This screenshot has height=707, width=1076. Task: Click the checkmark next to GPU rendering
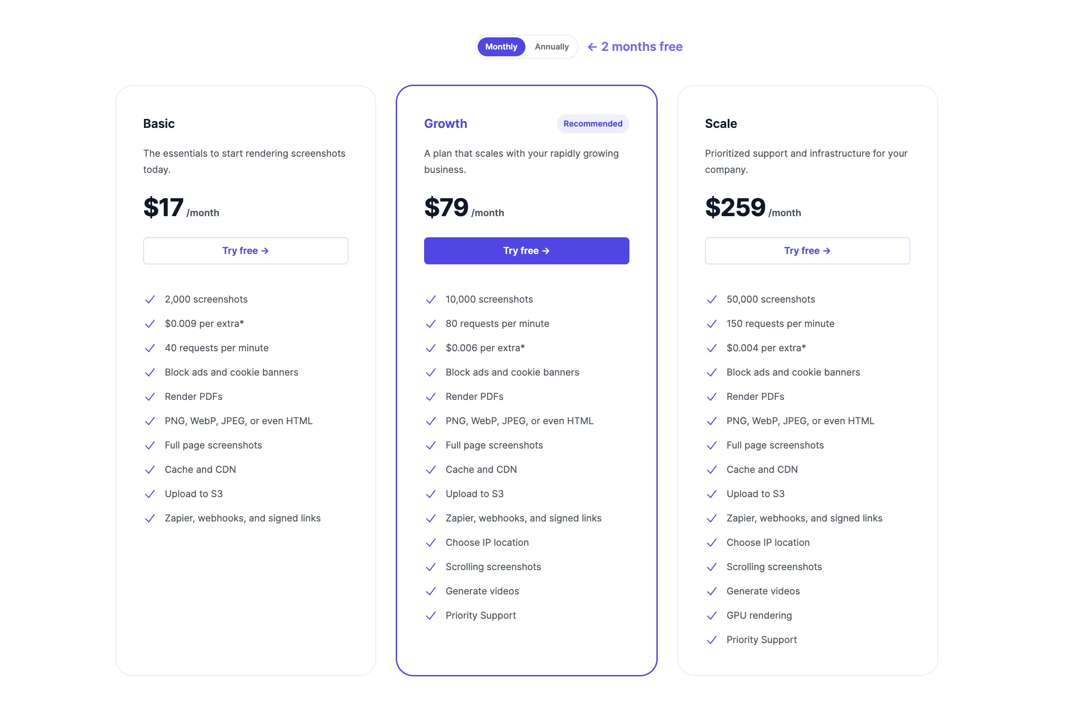[x=712, y=616]
